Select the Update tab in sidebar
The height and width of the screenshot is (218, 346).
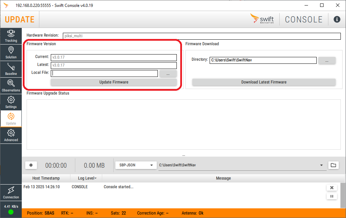[x=11, y=119]
